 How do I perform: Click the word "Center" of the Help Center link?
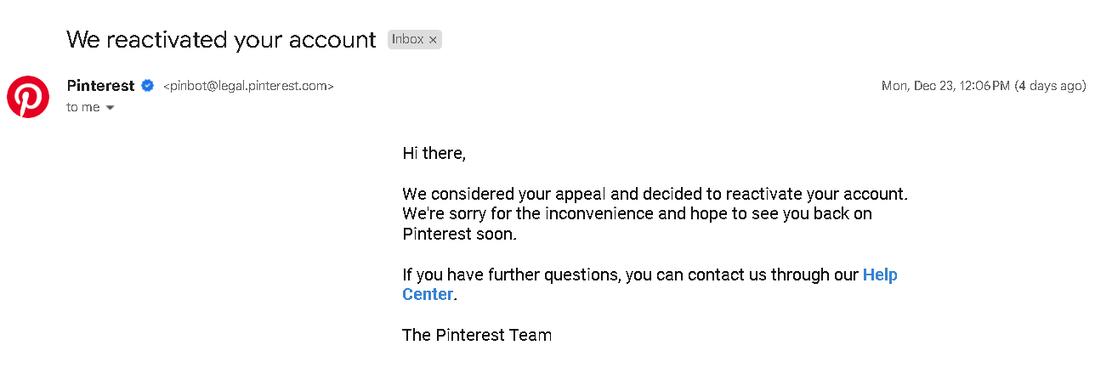coord(428,294)
